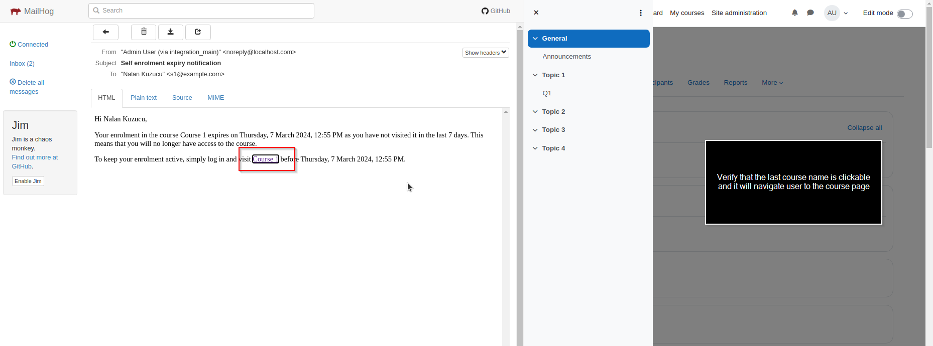The width and height of the screenshot is (933, 346).
Task: Click the search magnifier icon
Action: [96, 11]
